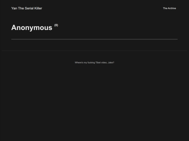Go to The Archive page
The height and width of the screenshot is (141, 189).
(169, 8)
